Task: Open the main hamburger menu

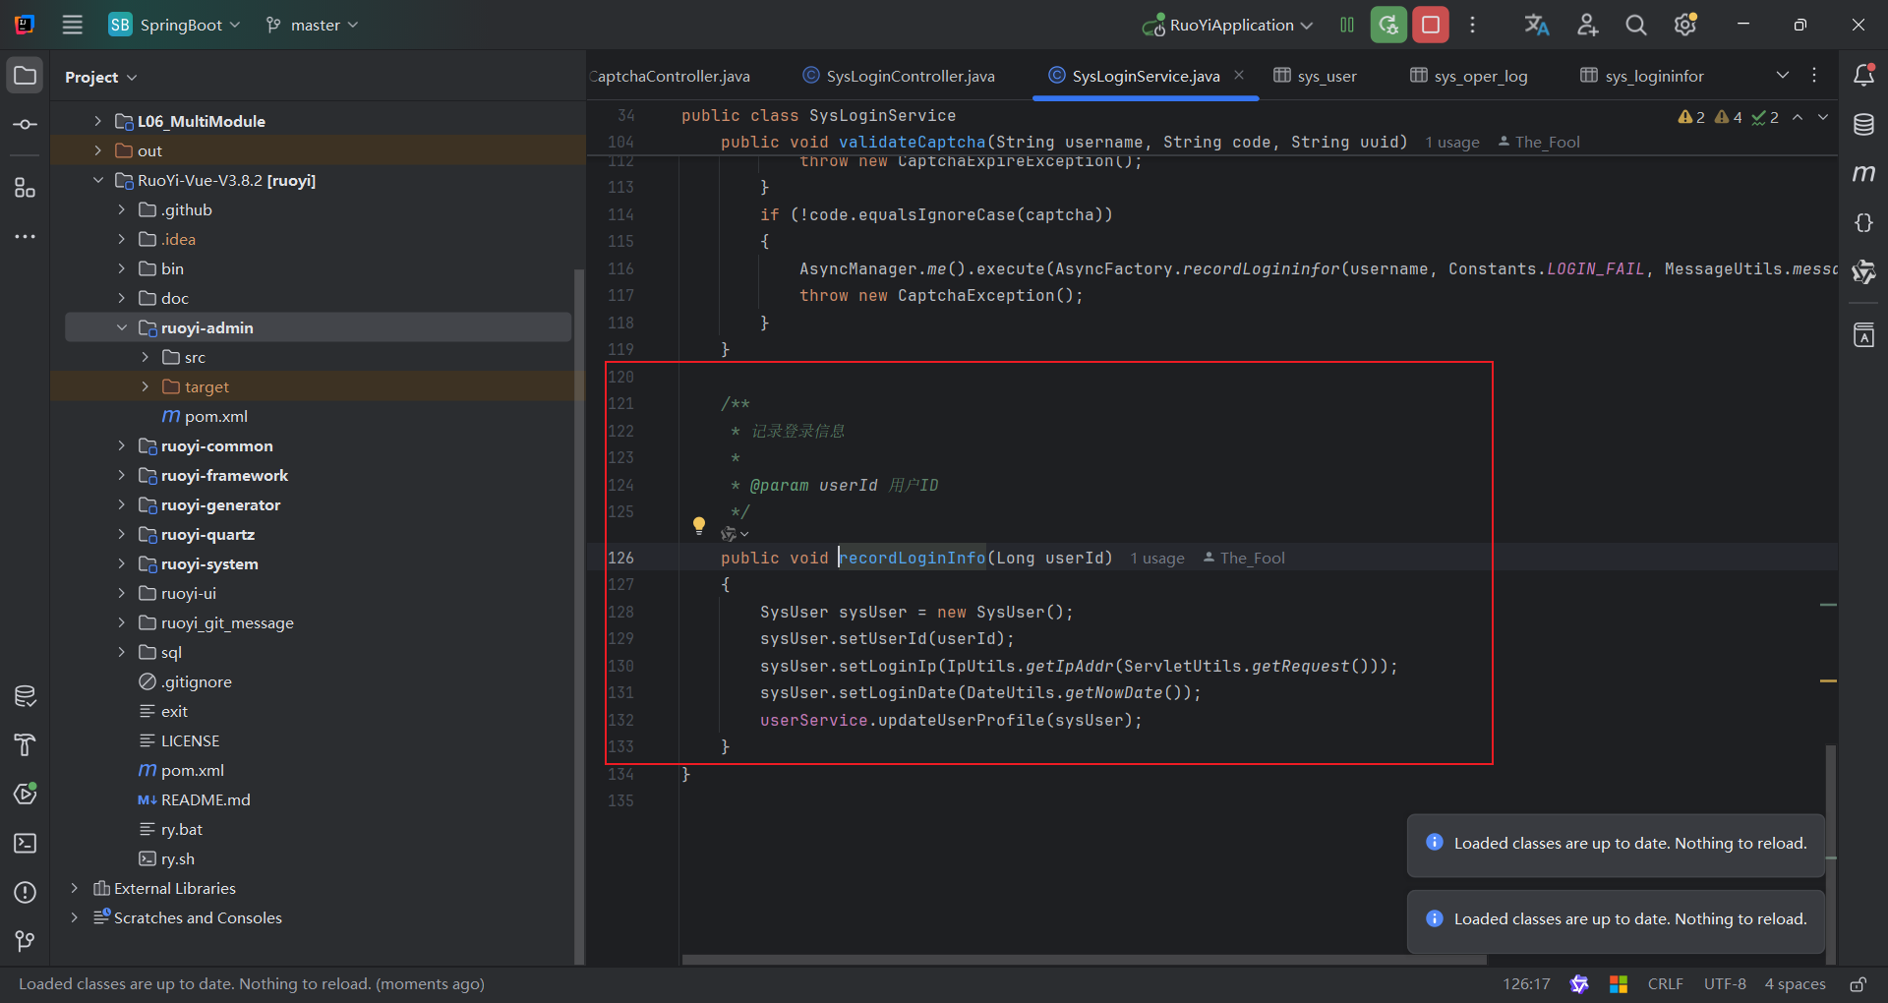Action: [73, 25]
